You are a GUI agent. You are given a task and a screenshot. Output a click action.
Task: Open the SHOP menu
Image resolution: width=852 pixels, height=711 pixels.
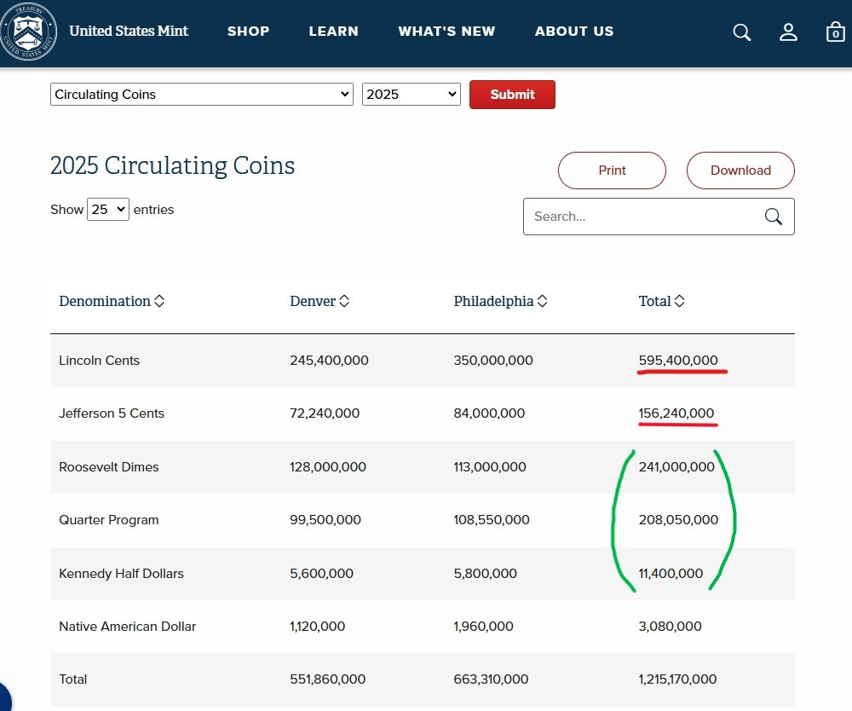coord(248,32)
